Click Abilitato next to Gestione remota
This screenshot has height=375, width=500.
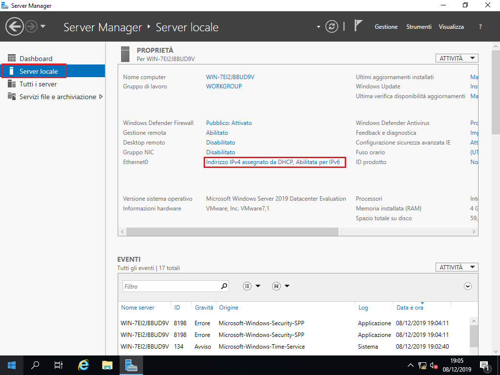coord(217,133)
